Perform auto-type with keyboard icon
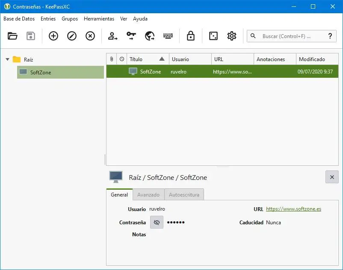 coord(168,36)
